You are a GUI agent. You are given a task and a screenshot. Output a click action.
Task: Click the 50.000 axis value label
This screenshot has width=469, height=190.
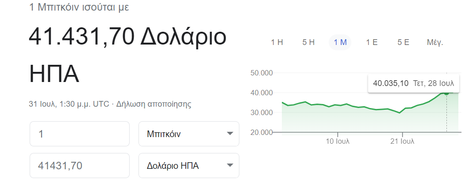coord(261,73)
